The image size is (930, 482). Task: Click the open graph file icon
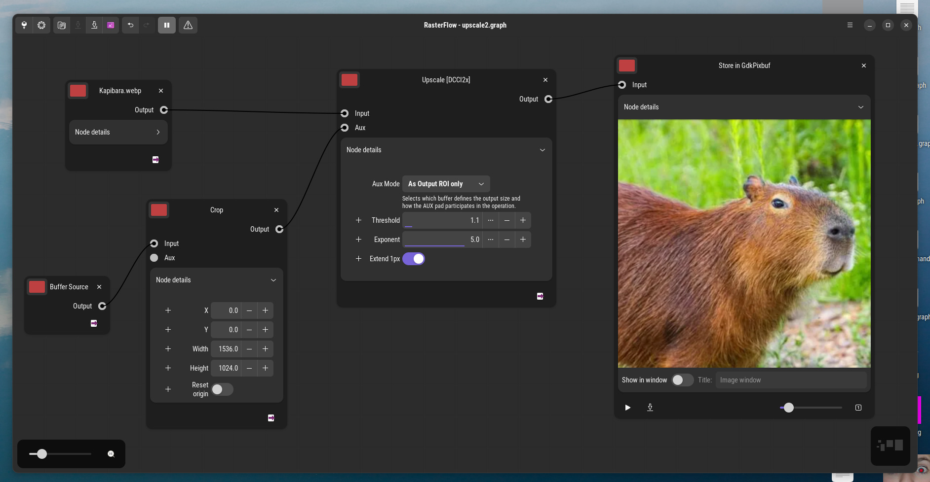(x=62, y=25)
